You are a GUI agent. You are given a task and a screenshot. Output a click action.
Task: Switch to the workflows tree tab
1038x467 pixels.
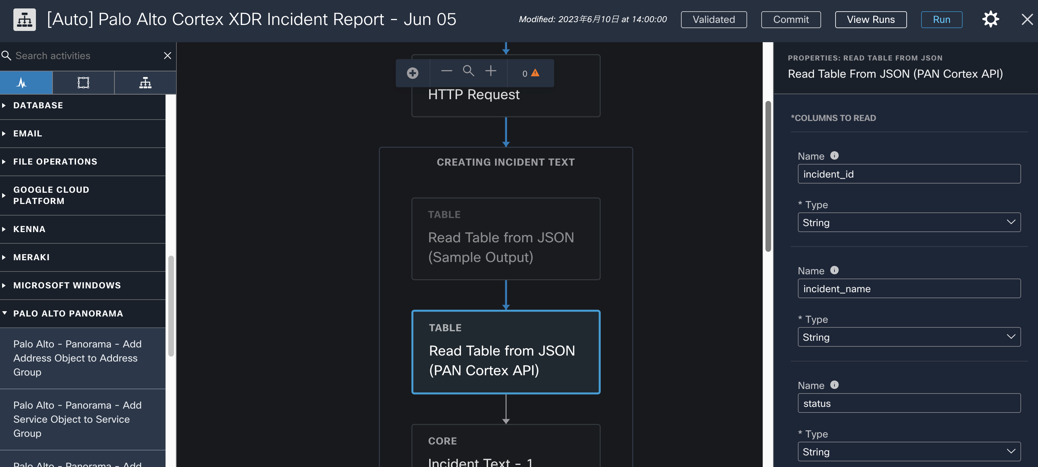click(x=145, y=83)
